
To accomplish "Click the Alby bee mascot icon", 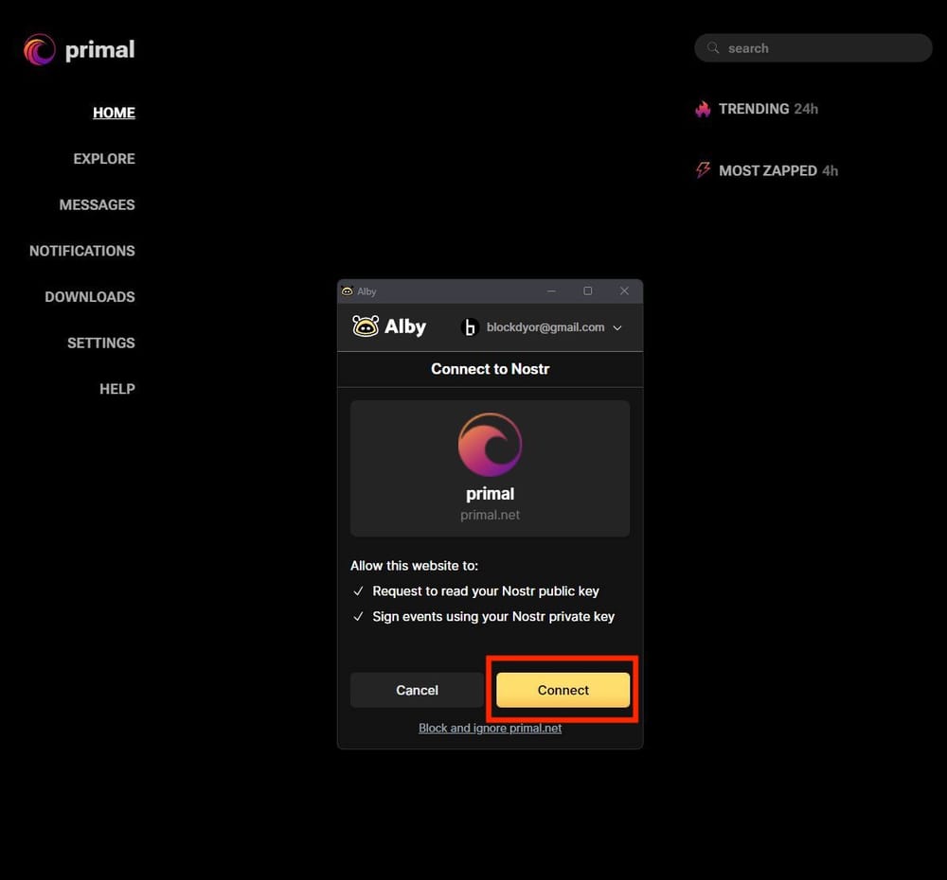I will click(x=366, y=326).
